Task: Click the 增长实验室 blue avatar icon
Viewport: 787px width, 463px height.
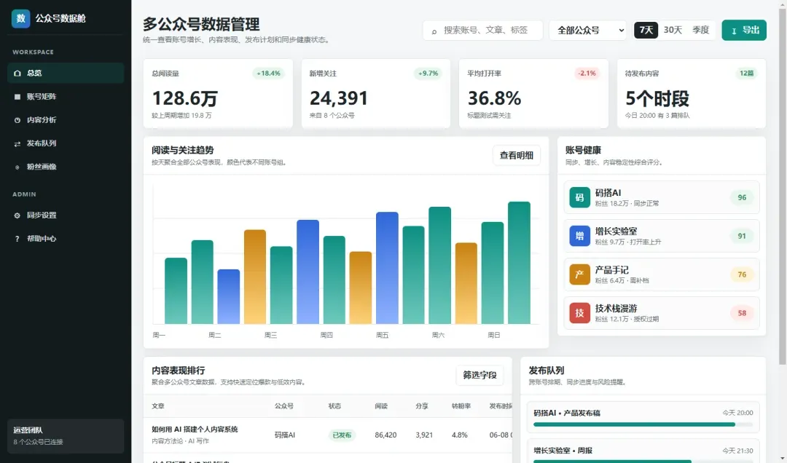Action: 579,236
